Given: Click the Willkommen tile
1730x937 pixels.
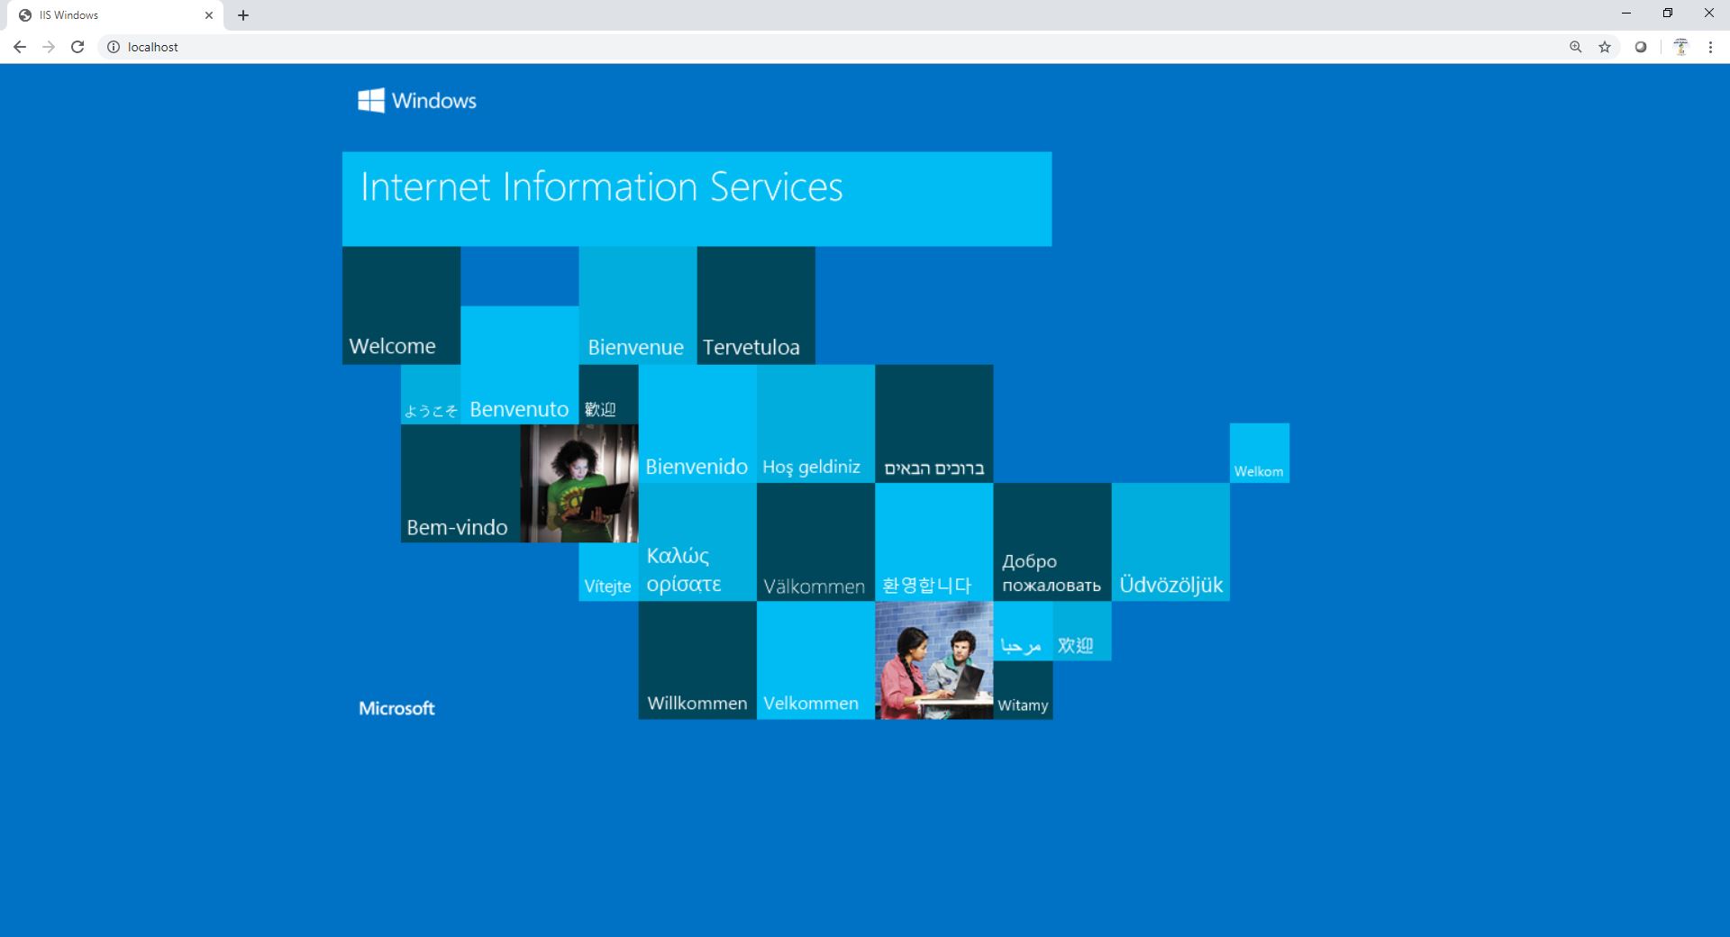Looking at the screenshot, I should pos(697,660).
